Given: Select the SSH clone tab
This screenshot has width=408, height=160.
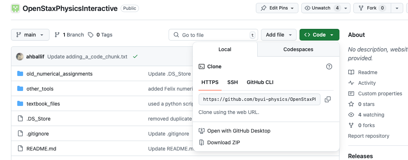Looking at the screenshot, I should pyautogui.click(x=233, y=83).
